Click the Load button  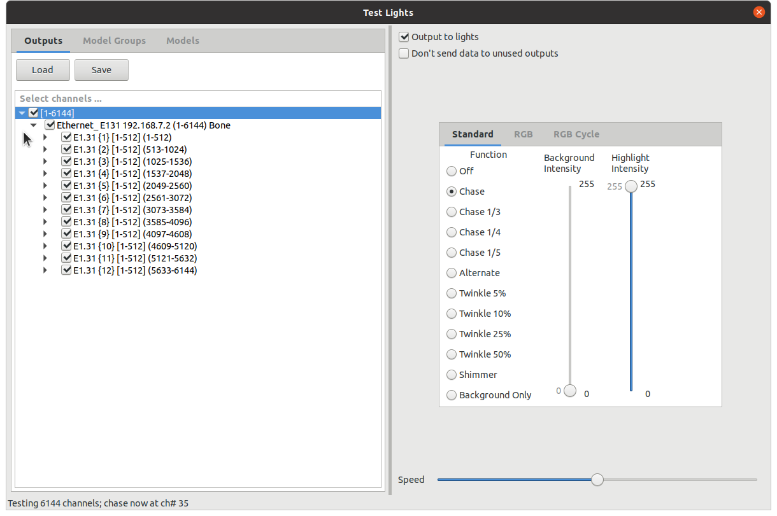click(x=43, y=70)
